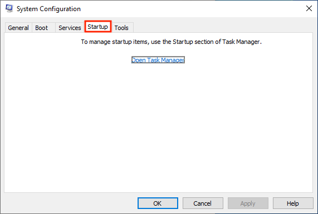318x214 pixels.
Task: Click the highlighted Startup tab
Action: (x=98, y=27)
